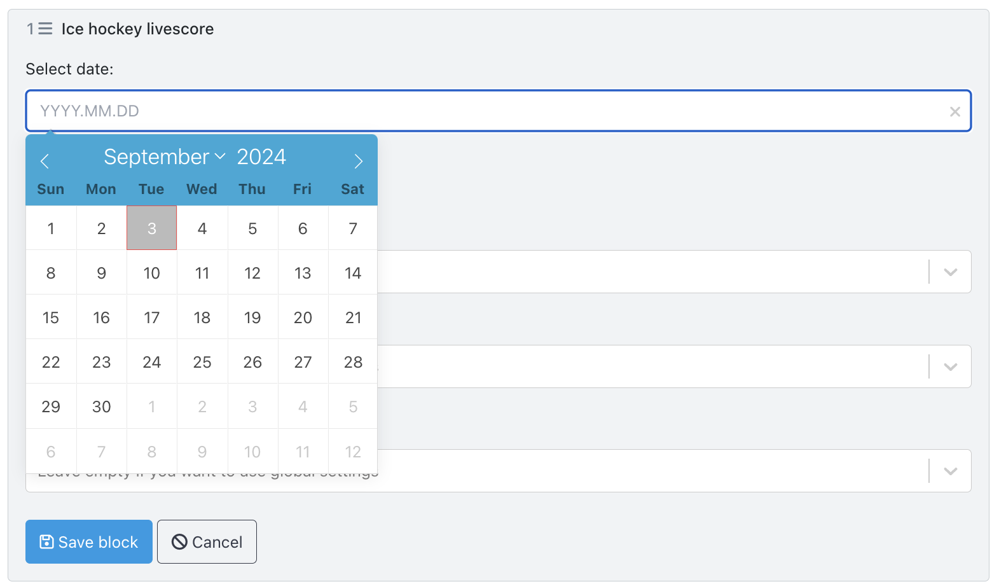Select September 30 in the calendar
Image resolution: width=992 pixels, height=584 pixels.
point(101,407)
